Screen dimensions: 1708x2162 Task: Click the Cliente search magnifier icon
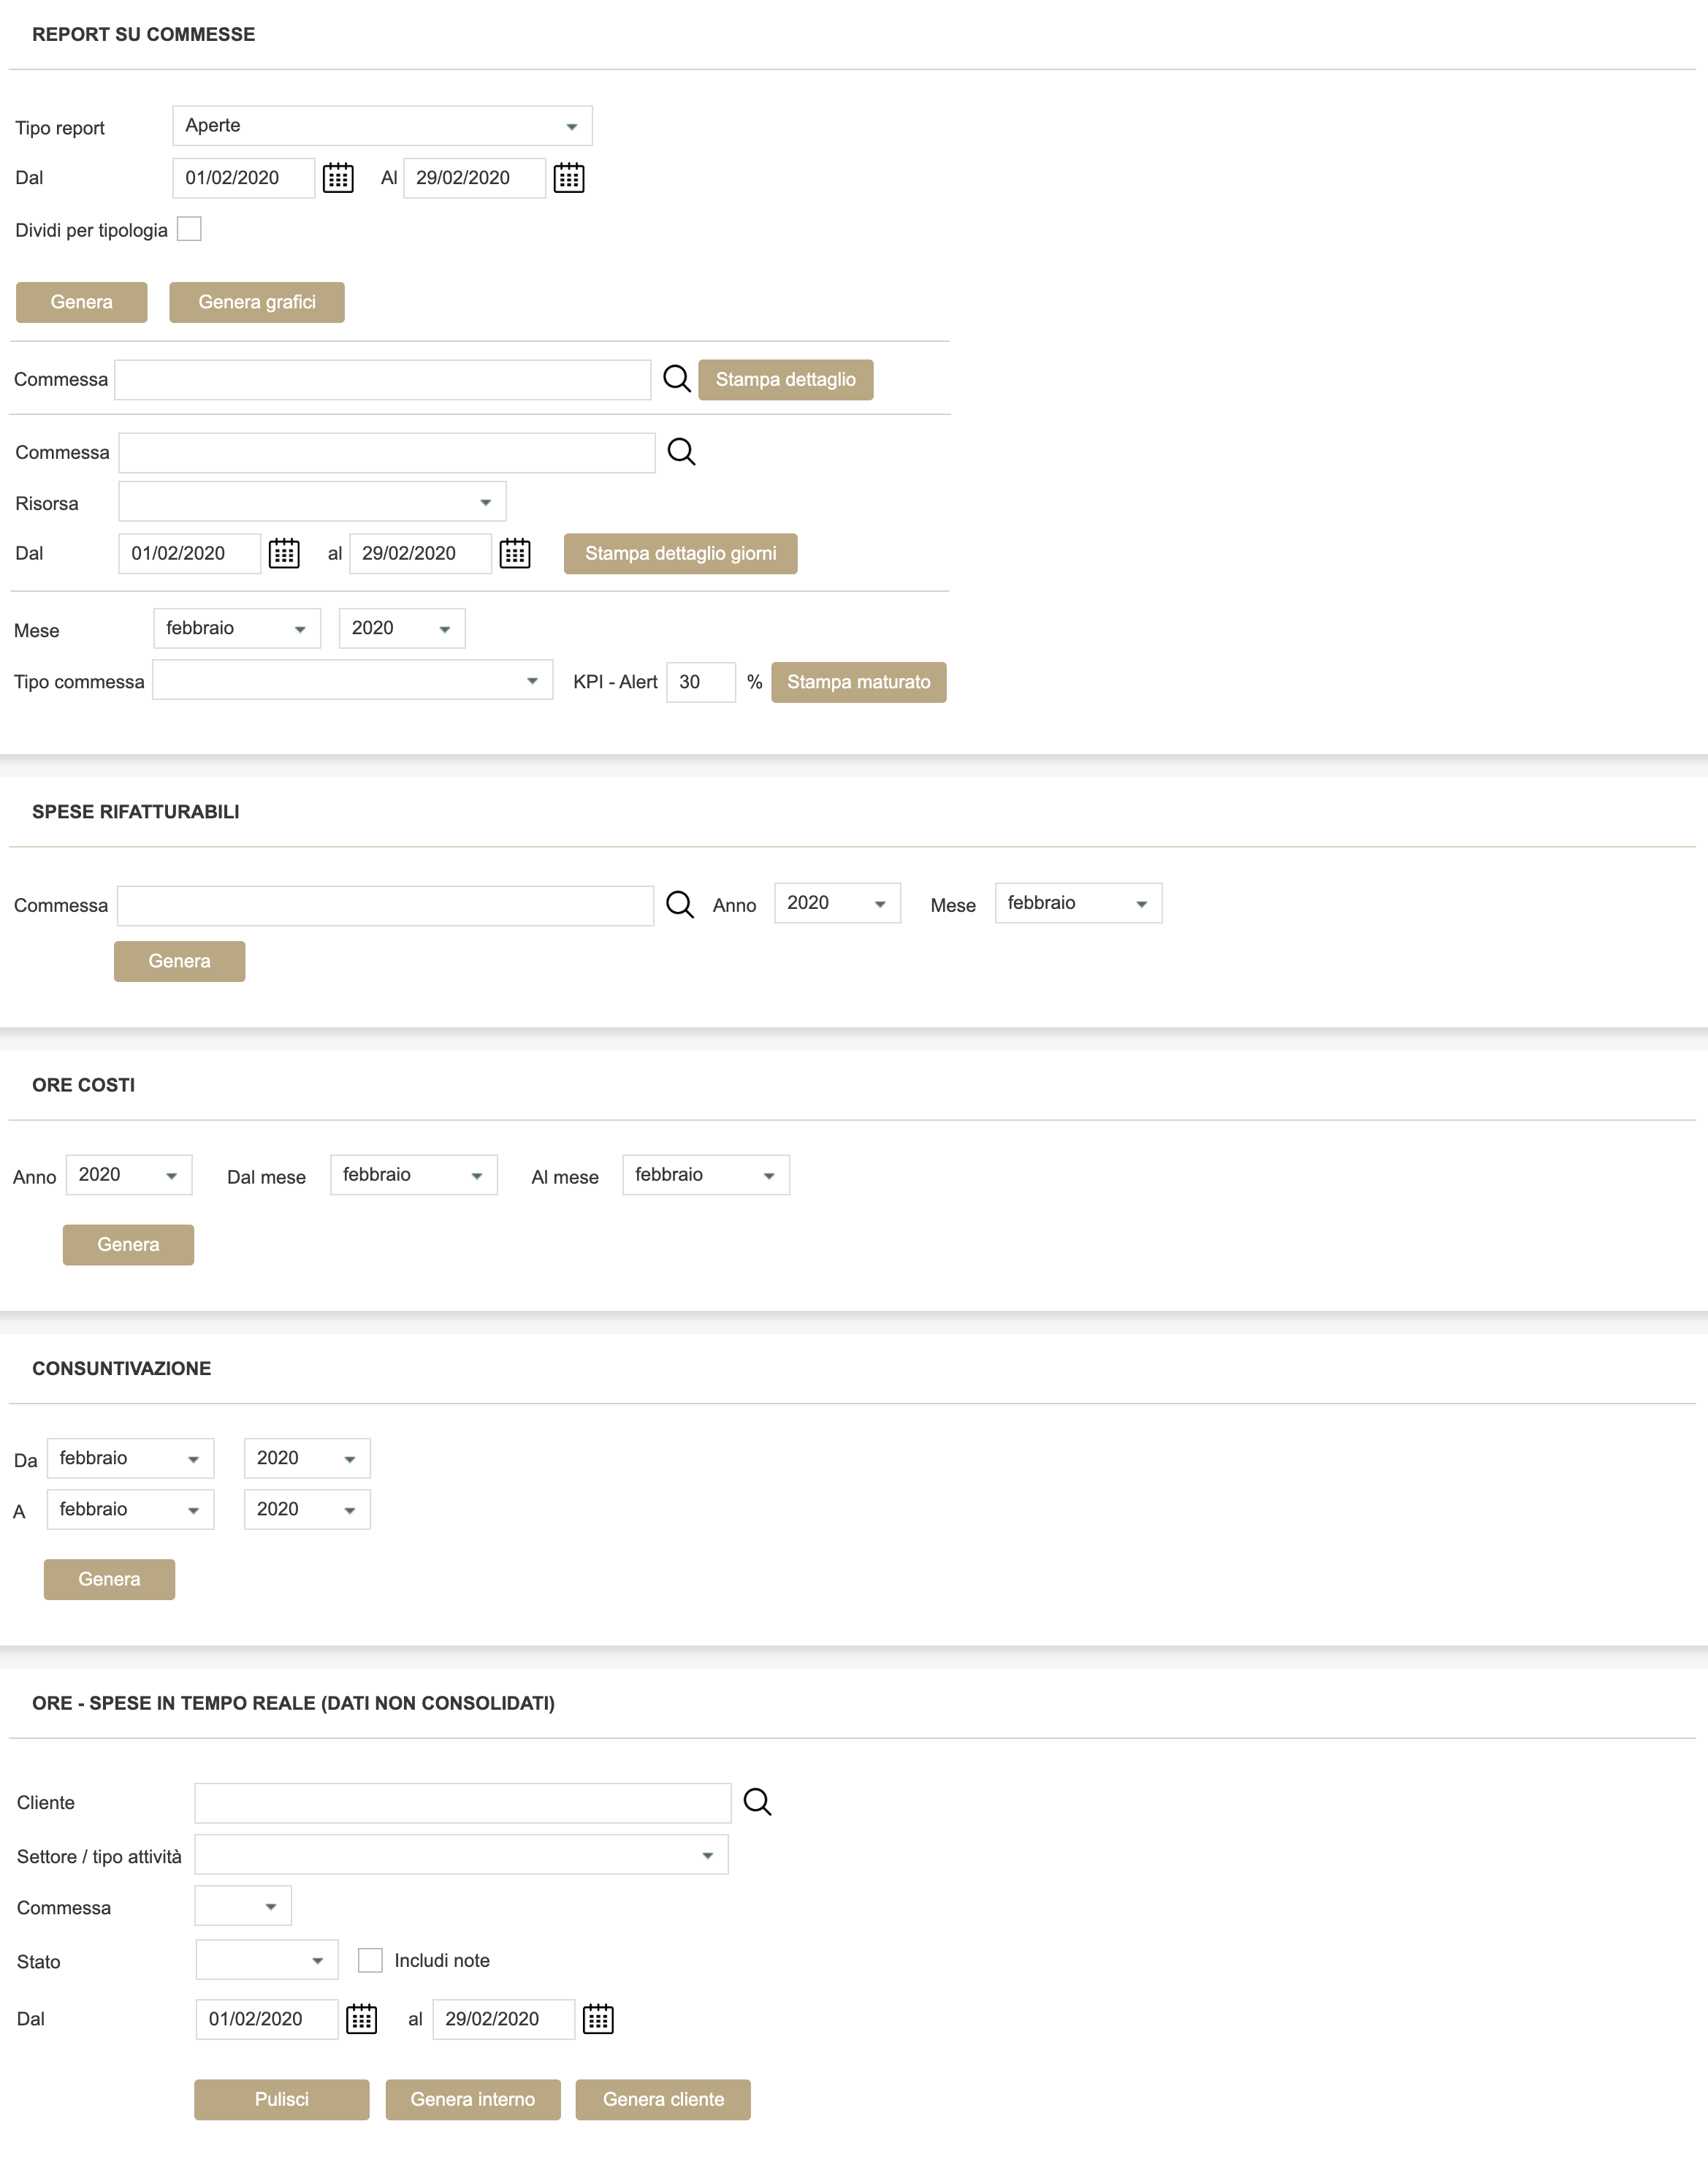[757, 1802]
